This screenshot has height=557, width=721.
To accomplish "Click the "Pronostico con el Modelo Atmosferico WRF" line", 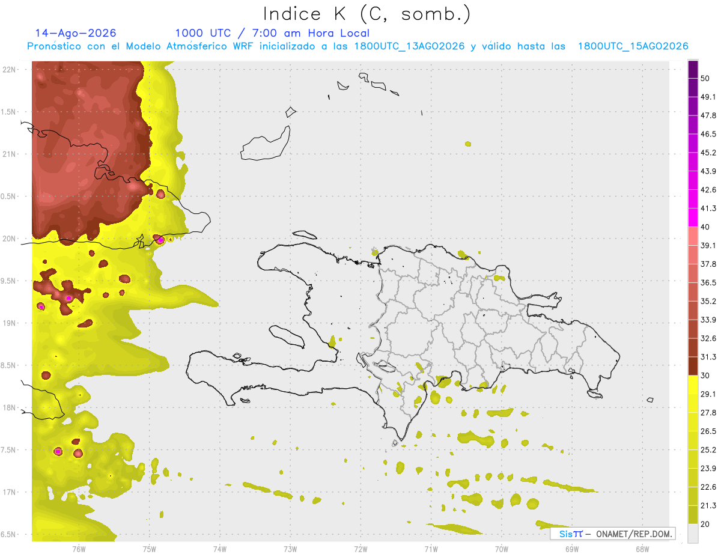I will [x=357, y=46].
